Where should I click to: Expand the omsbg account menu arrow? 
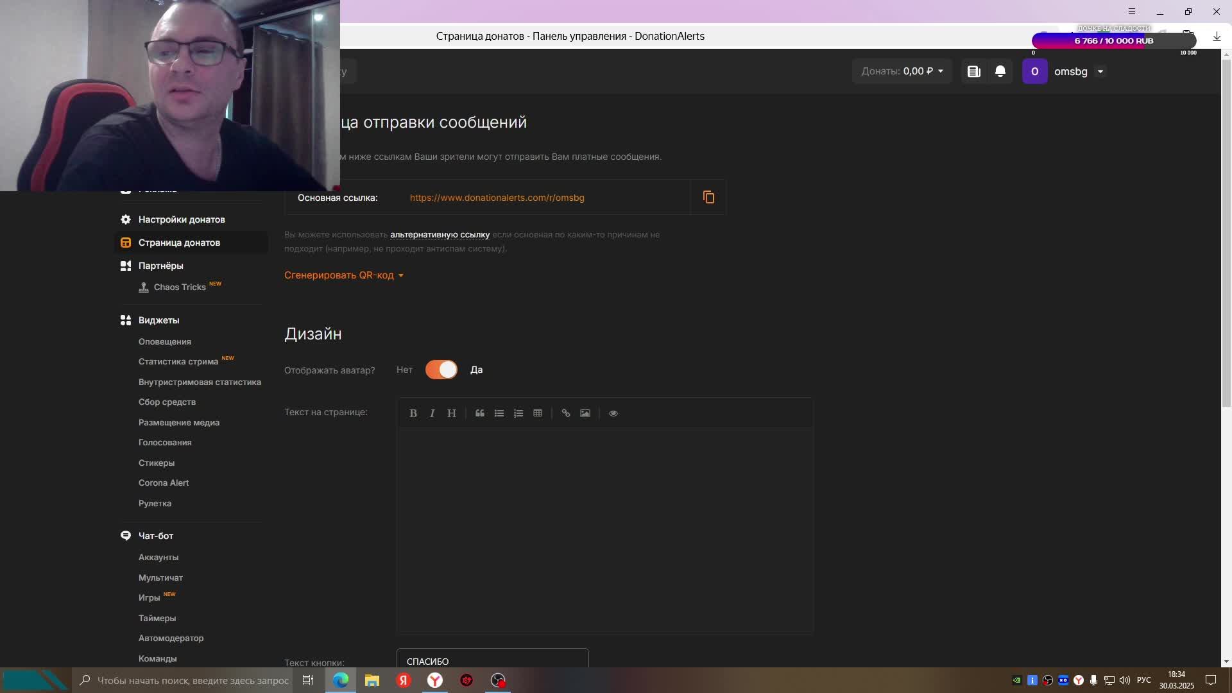[1100, 71]
